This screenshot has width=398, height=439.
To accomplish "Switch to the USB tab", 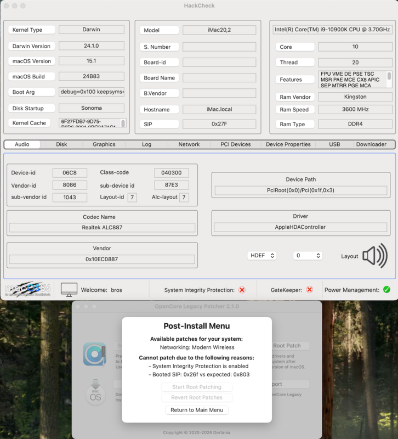I will [334, 144].
